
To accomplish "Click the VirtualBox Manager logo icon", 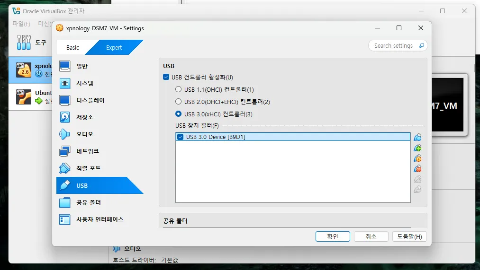I will pyautogui.click(x=16, y=11).
